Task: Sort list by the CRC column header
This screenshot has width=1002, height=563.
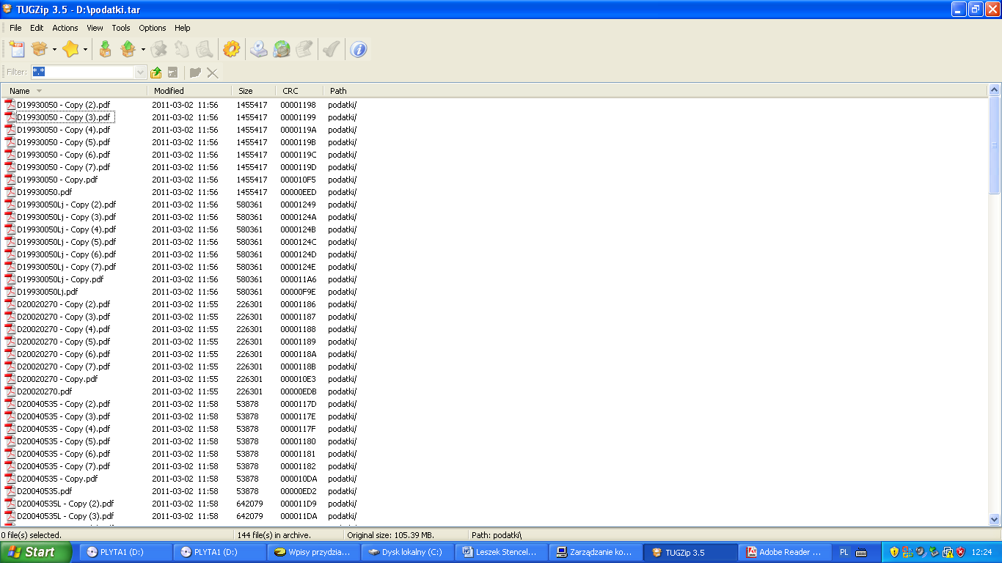Action: point(299,91)
